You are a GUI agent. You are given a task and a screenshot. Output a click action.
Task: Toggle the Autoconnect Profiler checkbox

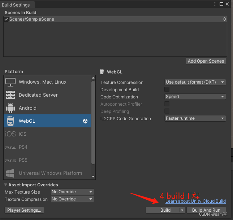pyautogui.click(x=167, y=104)
